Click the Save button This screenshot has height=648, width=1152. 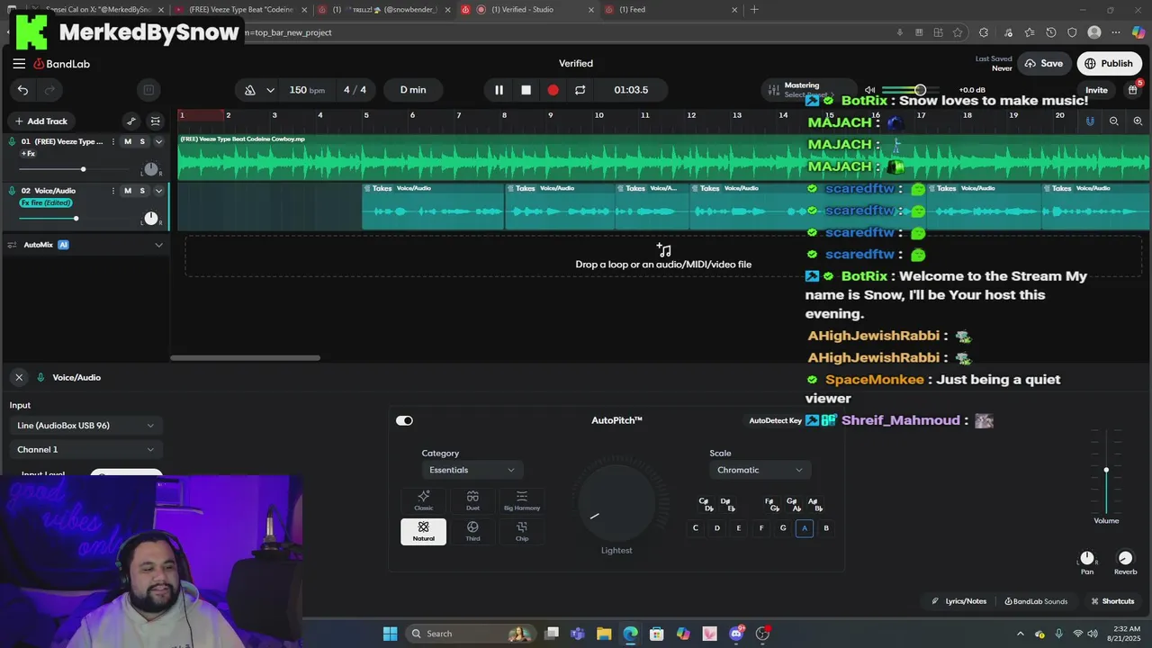click(x=1044, y=64)
